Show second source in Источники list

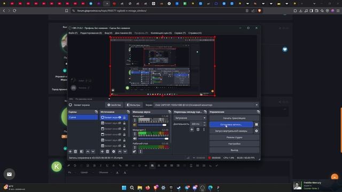(x=120, y=123)
